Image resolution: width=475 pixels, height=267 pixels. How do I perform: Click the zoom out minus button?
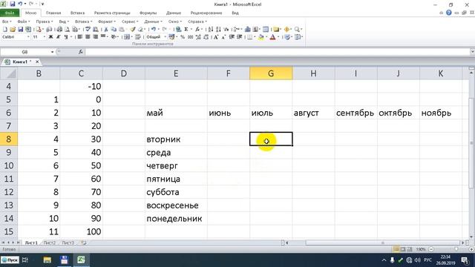tap(431, 249)
